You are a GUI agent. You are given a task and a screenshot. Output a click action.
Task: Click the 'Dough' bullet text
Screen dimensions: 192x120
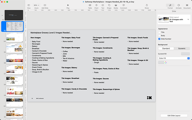click(97, 62)
